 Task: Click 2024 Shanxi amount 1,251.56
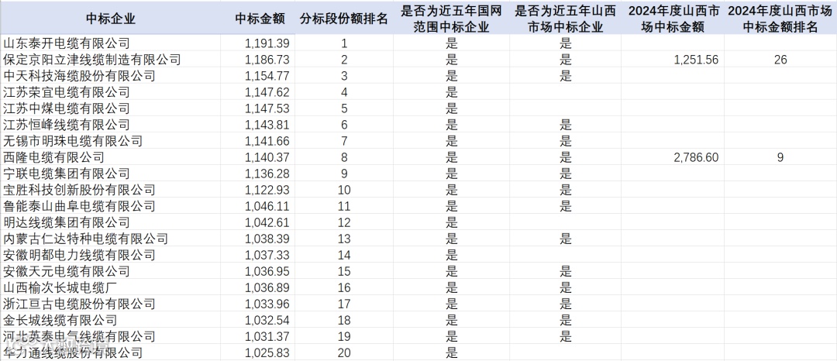(673, 59)
